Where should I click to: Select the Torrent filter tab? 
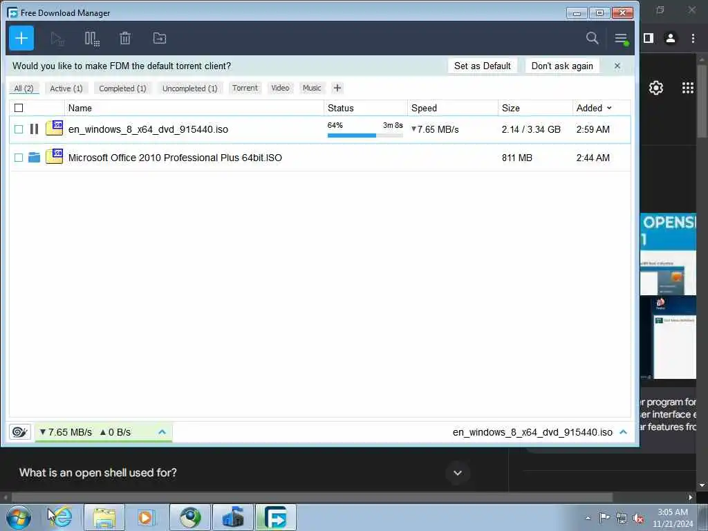tap(245, 88)
